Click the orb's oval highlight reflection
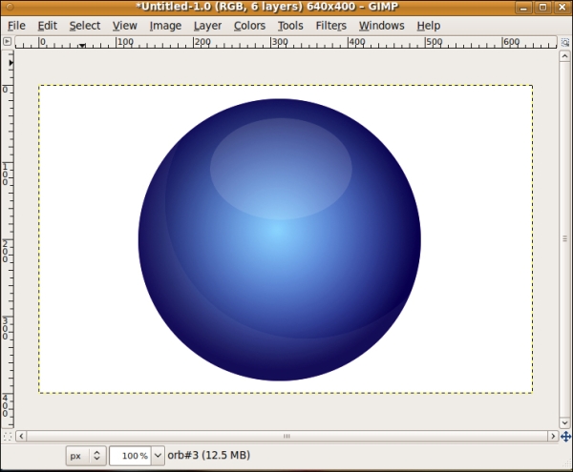The height and width of the screenshot is (472, 573). coord(281,169)
